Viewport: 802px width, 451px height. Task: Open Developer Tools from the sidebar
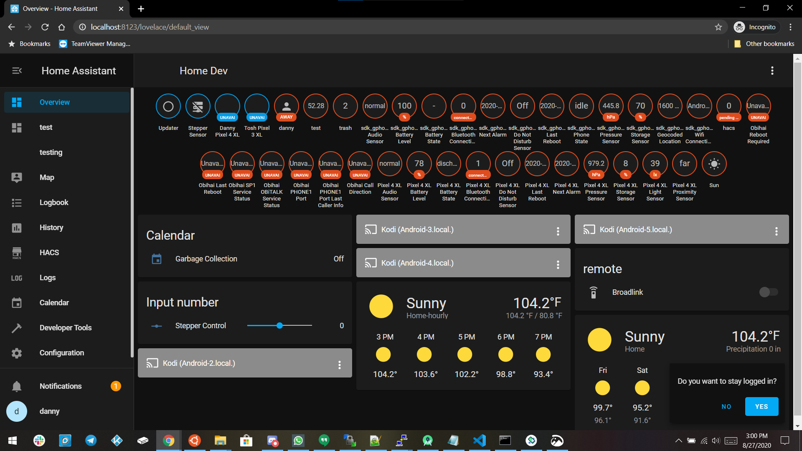click(x=66, y=327)
